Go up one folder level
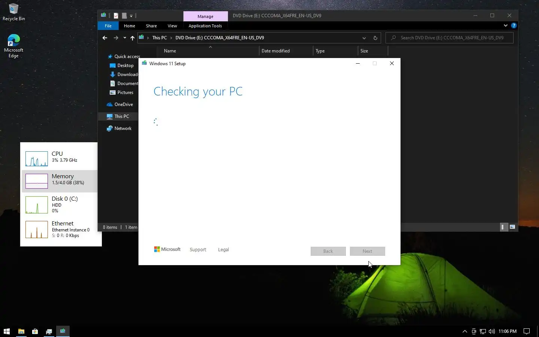 pyautogui.click(x=132, y=38)
